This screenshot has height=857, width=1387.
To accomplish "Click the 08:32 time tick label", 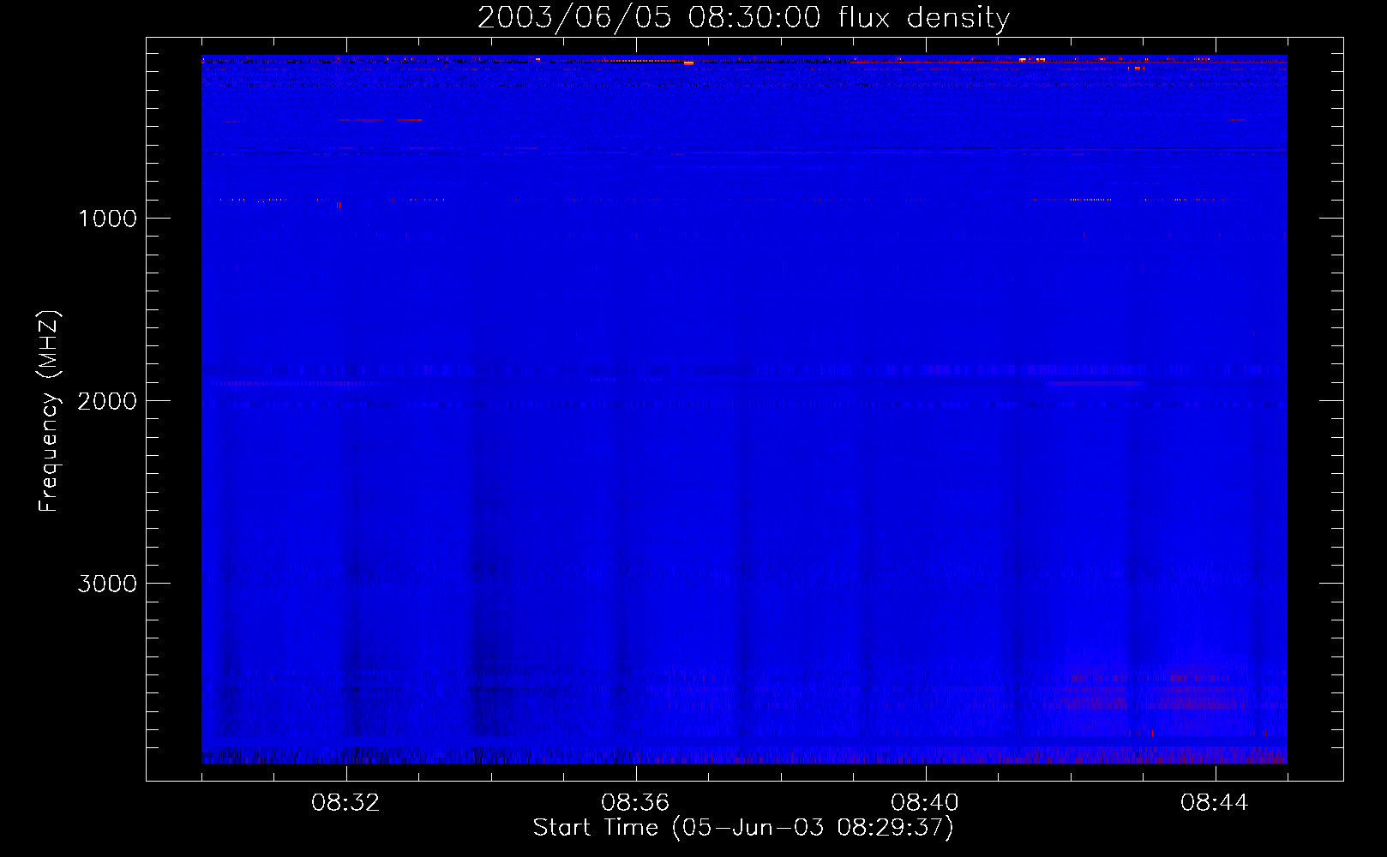I will (345, 803).
